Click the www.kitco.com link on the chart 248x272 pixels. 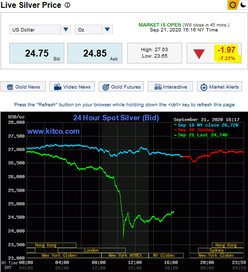54,131
